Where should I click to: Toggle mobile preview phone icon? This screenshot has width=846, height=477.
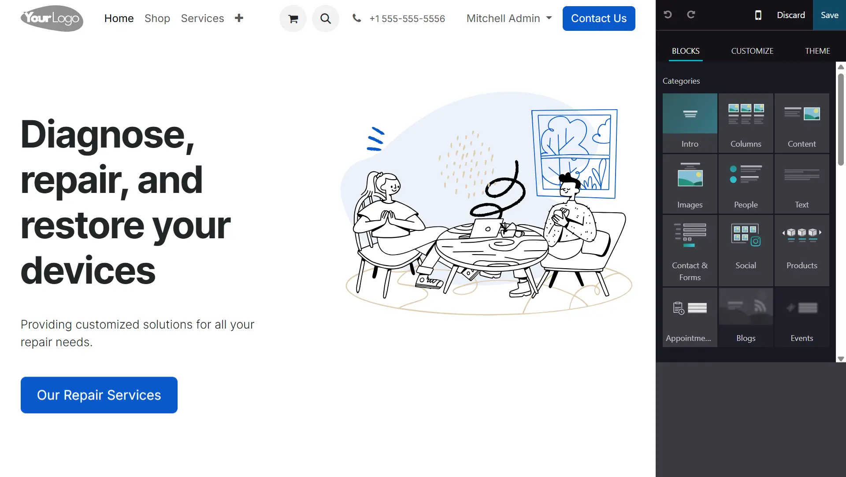click(758, 15)
